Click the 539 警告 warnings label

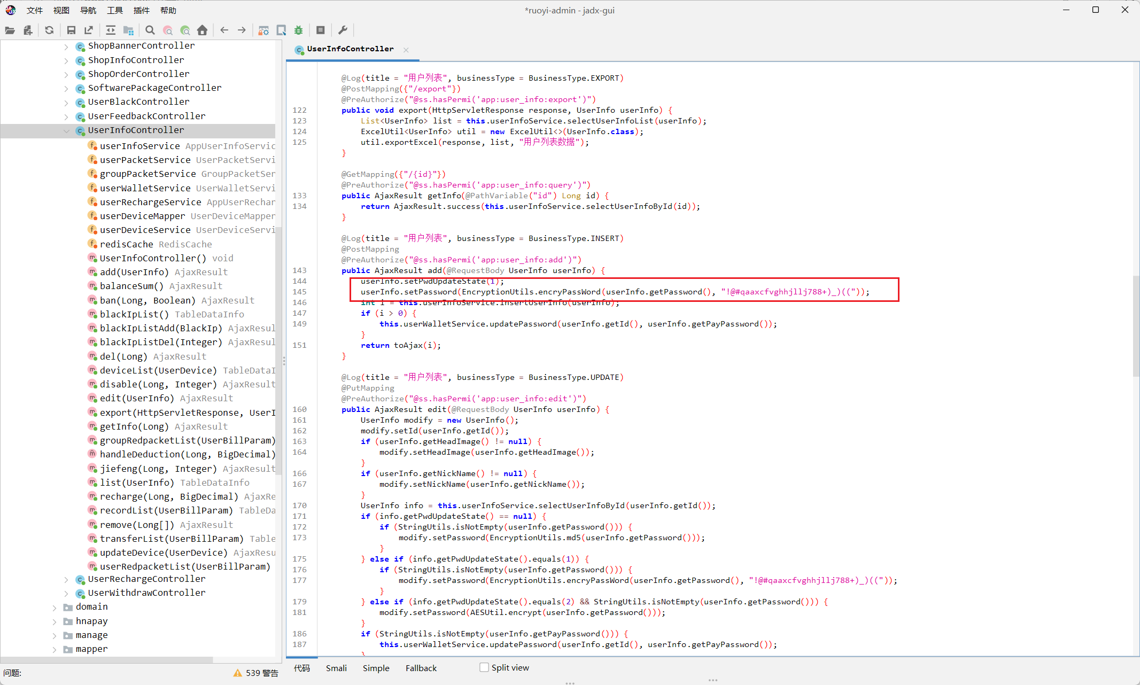pos(262,673)
